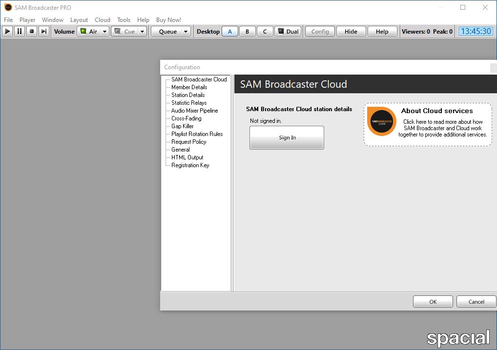Confirm configuration with OK
Screen dimensions: 497x350
click(x=433, y=302)
